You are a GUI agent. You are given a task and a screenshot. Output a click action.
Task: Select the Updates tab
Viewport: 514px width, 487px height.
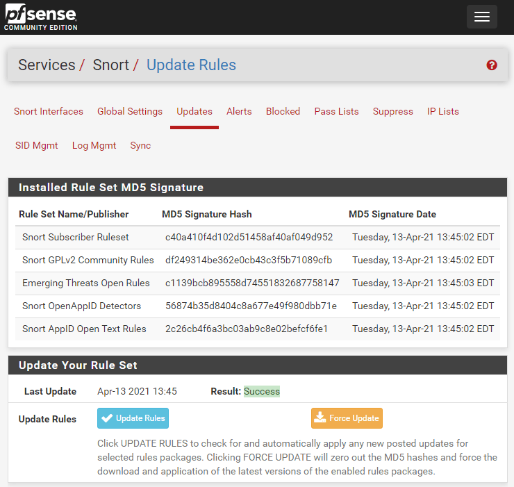(x=194, y=111)
